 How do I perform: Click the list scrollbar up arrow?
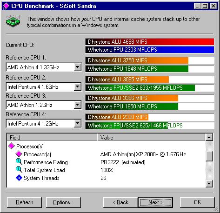coord(209,137)
